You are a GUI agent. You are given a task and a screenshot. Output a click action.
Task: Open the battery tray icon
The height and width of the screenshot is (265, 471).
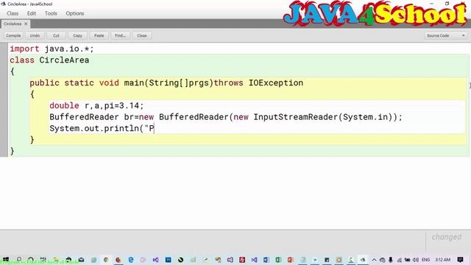click(x=407, y=260)
